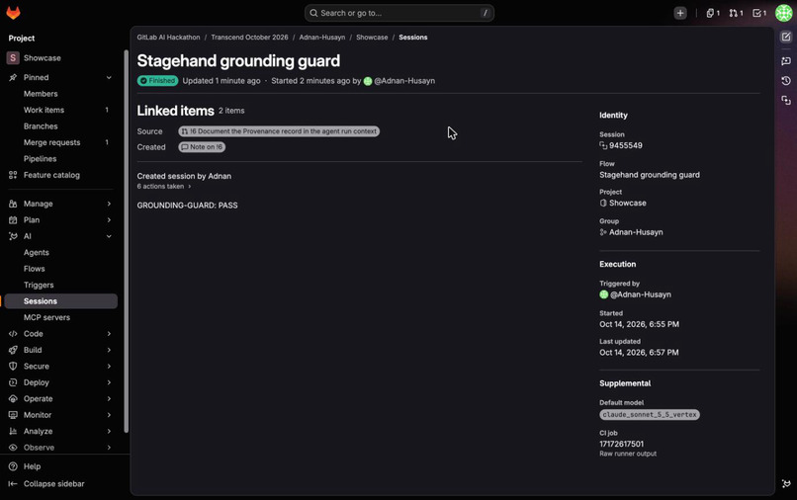Open Merge requests in the sidebar
Image resolution: width=797 pixels, height=500 pixels.
60,142
